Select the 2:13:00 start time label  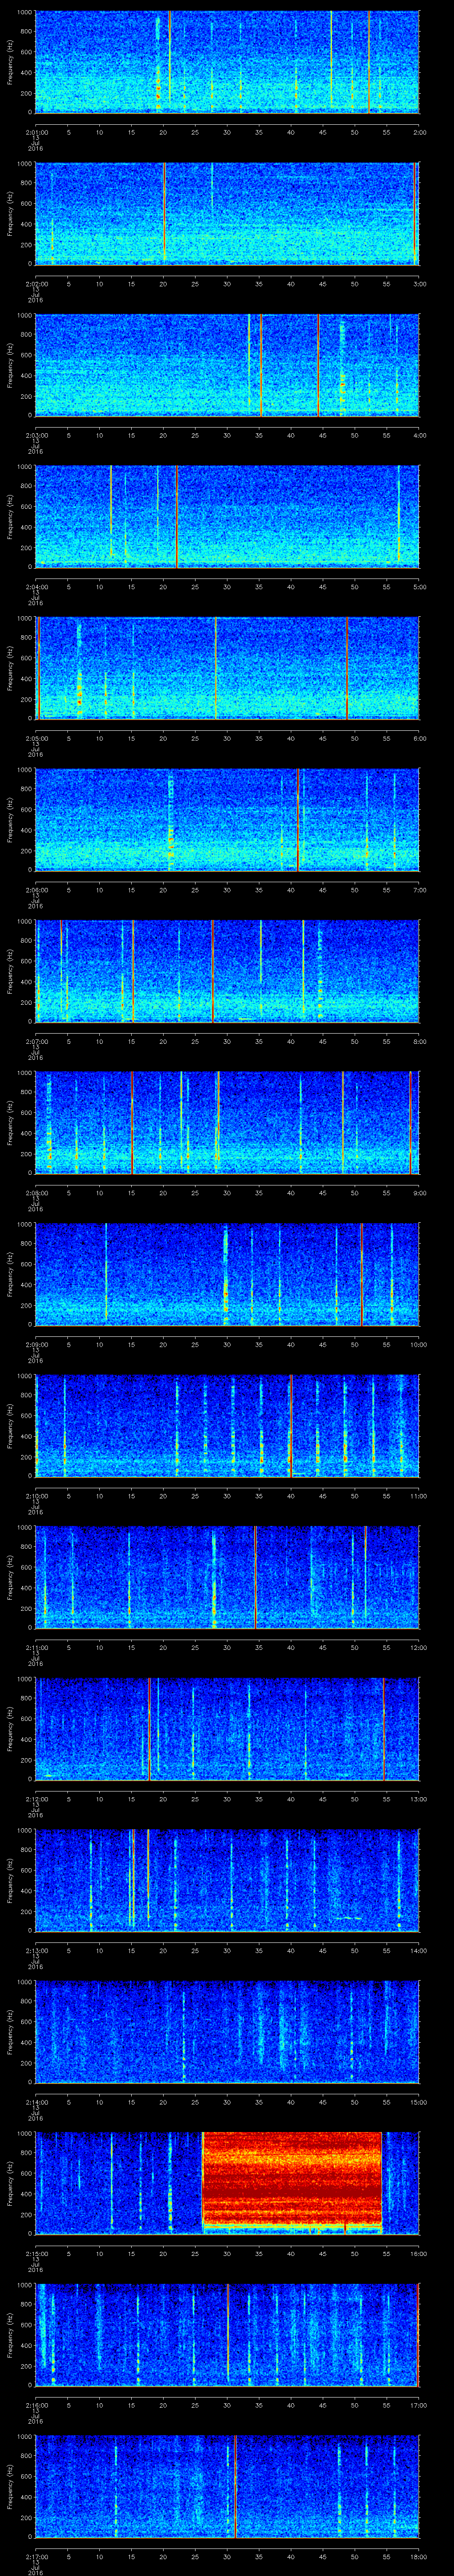(x=36, y=1950)
